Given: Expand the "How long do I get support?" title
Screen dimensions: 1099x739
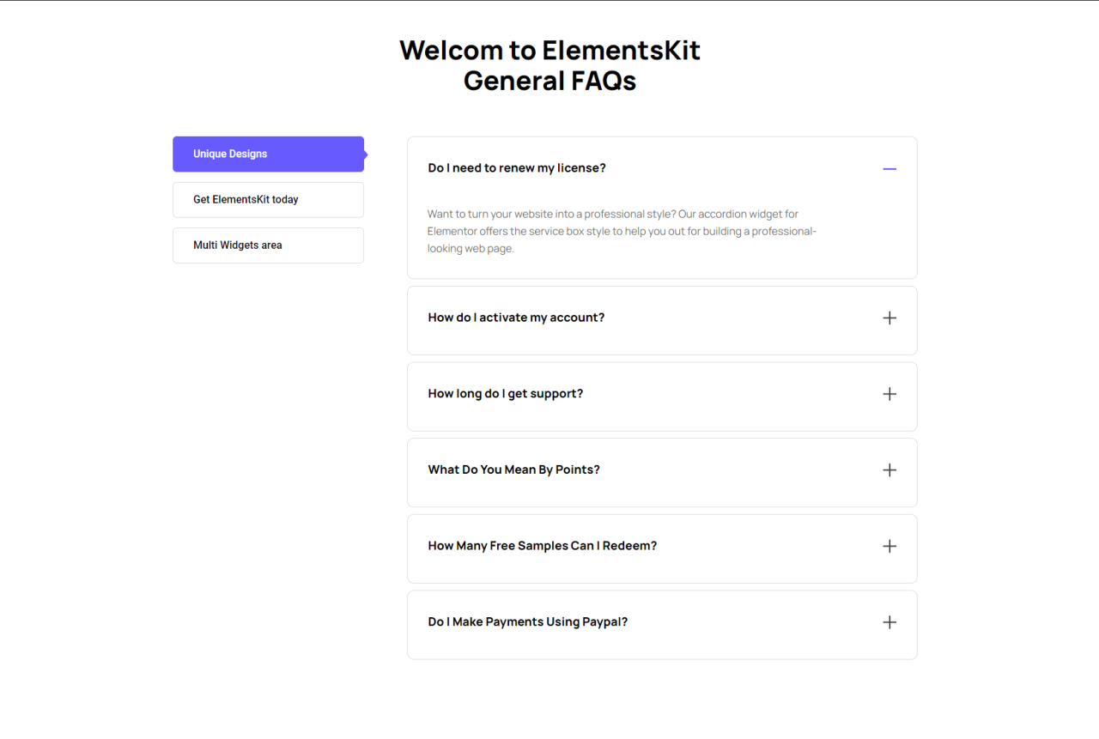Looking at the screenshot, I should [x=506, y=394].
